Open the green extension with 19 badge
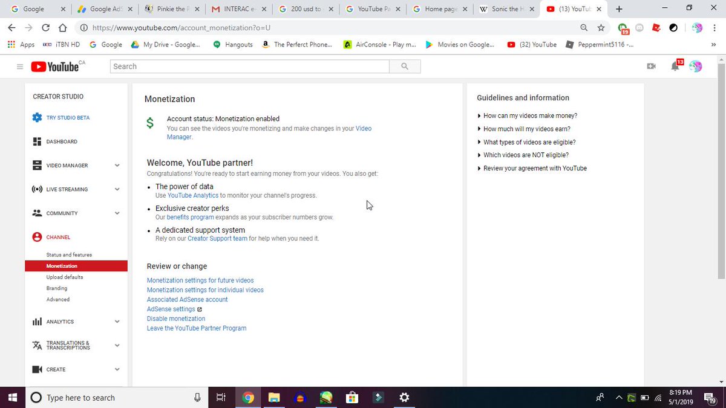Screen dimensions: 726x408 point(623,28)
